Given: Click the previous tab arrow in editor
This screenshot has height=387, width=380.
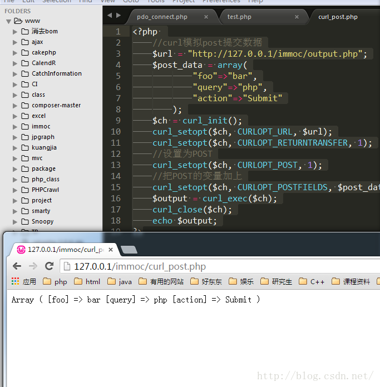Looking at the screenshot, I should [x=110, y=16].
